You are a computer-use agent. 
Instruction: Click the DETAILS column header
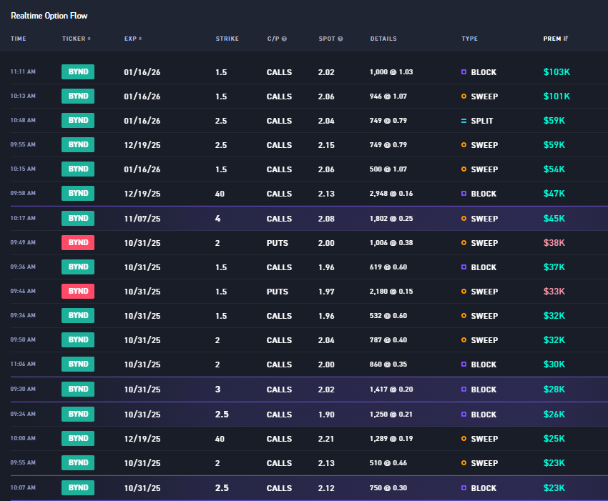(383, 39)
